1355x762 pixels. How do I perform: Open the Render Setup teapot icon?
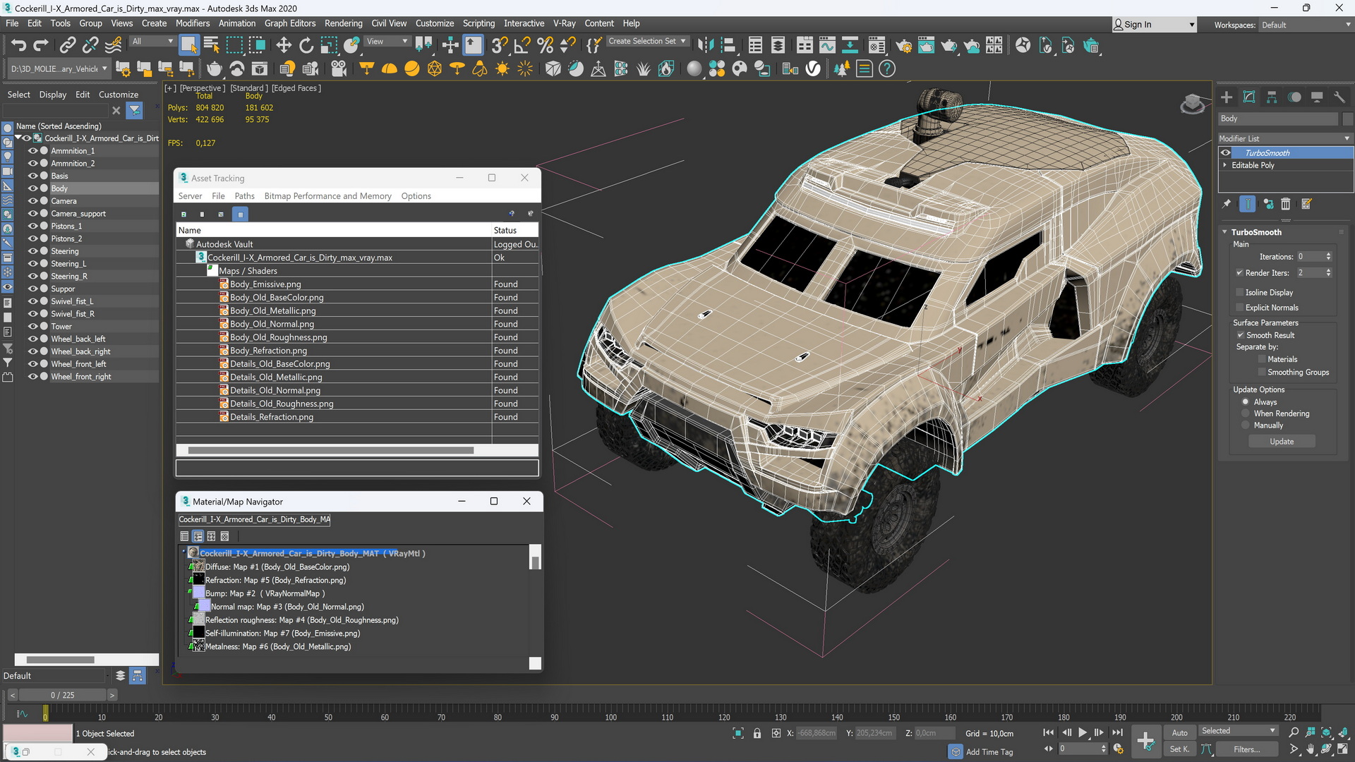[x=904, y=46]
